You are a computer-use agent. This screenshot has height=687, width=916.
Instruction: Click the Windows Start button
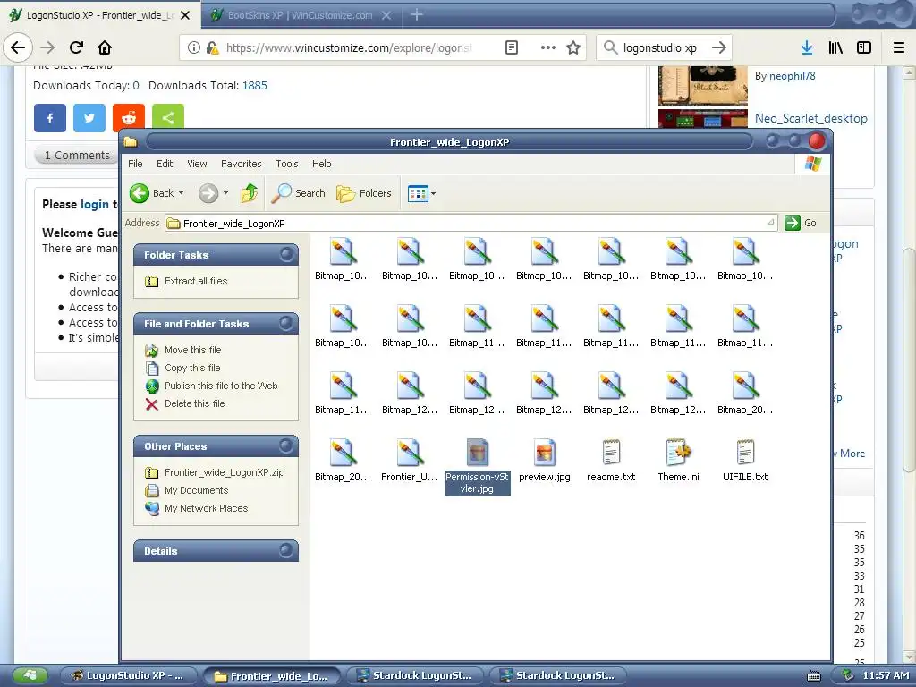point(30,676)
